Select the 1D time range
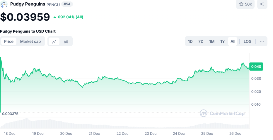This screenshot has width=273, height=140. [190, 41]
